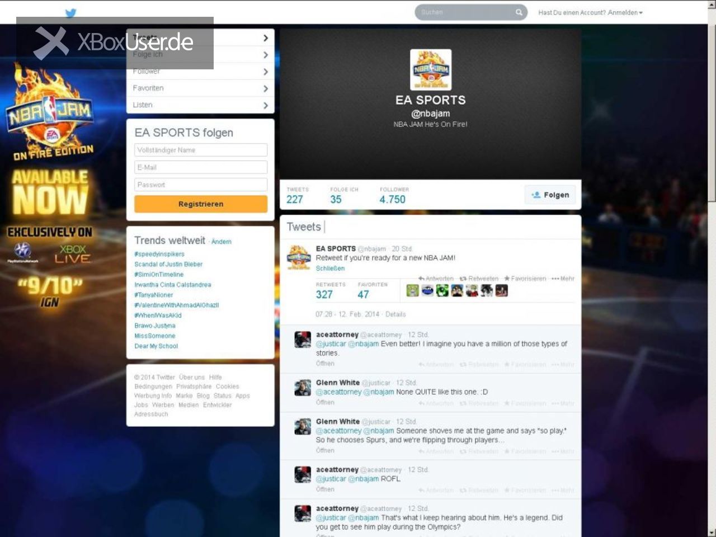Open the Follower sidebar item
716x537 pixels.
pyautogui.click(x=200, y=72)
